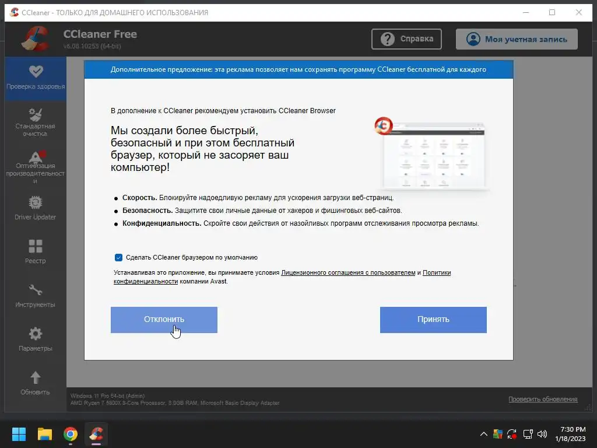The image size is (597, 448).
Task: Open Options (Параметры) gear section
Action: point(36,339)
